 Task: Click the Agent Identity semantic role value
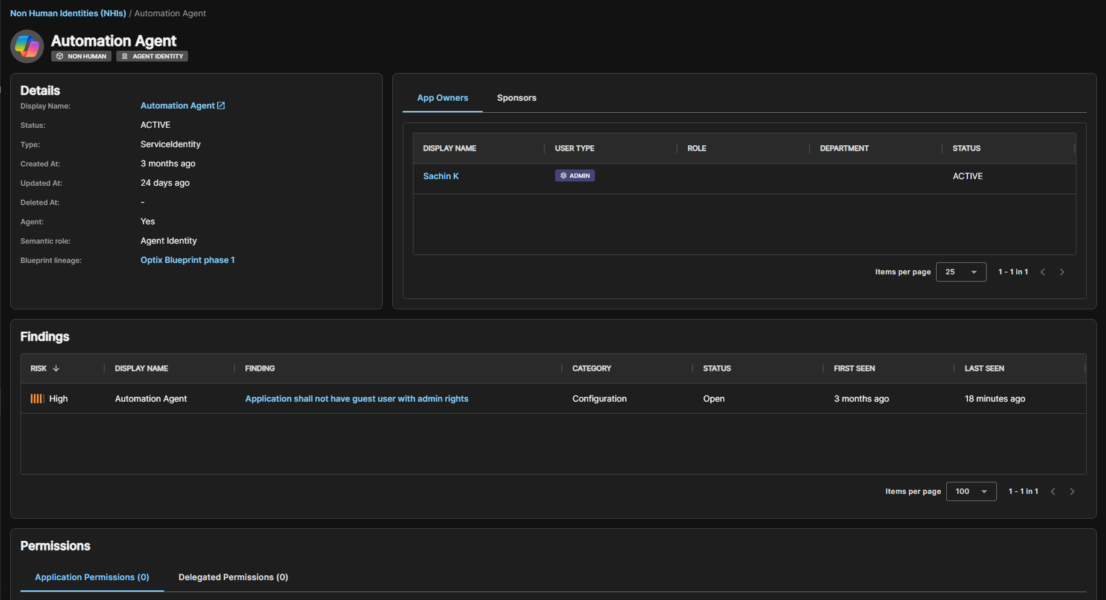[169, 241]
